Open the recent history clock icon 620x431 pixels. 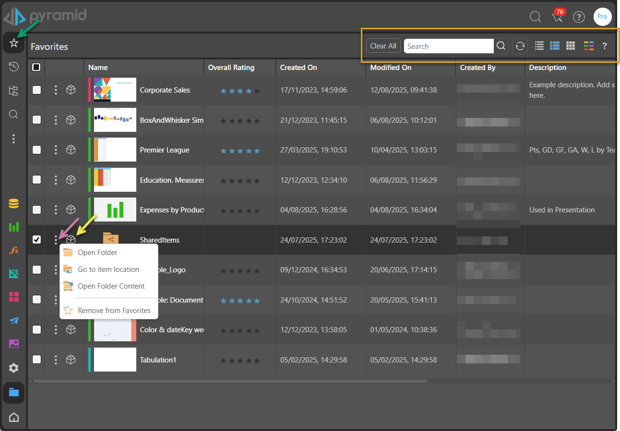pos(14,67)
